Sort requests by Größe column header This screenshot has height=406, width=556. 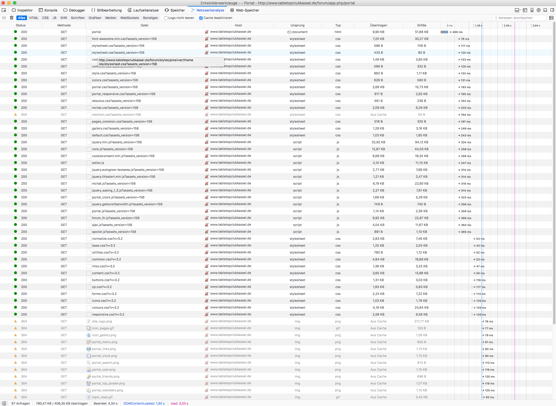pos(421,25)
